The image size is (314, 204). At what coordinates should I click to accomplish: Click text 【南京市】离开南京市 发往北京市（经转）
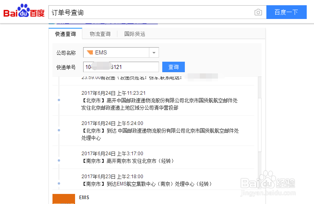(128, 161)
